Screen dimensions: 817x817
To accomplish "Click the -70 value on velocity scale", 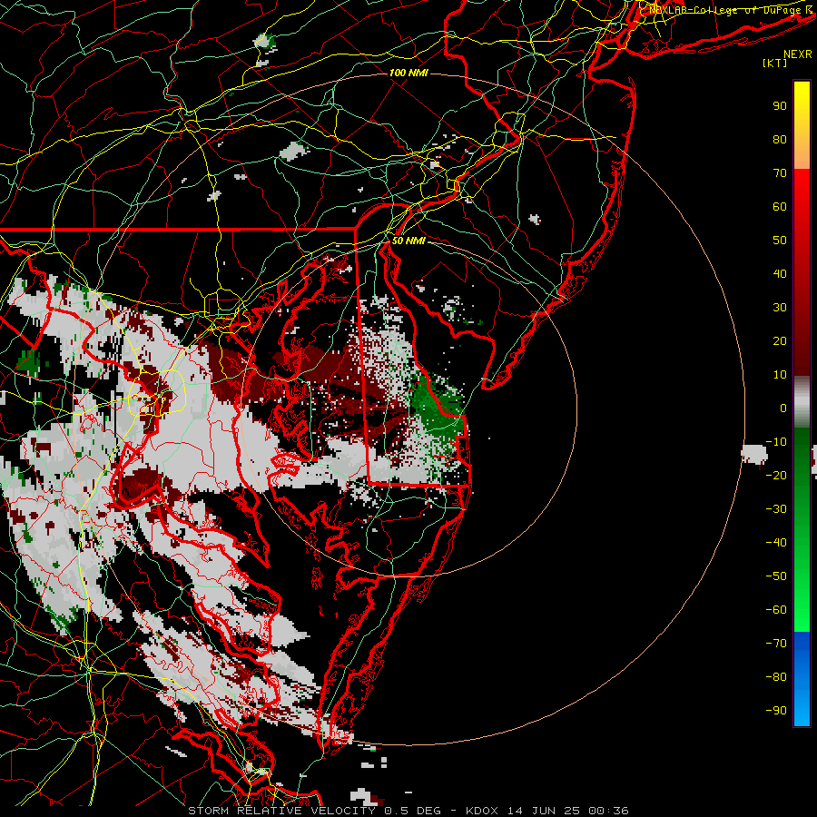I will 776,644.
